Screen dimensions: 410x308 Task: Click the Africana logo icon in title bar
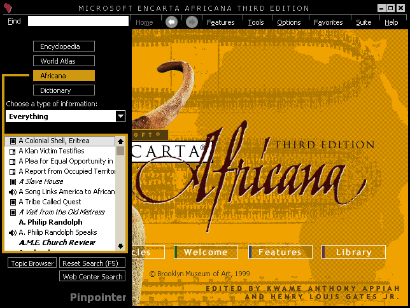coord(8,8)
